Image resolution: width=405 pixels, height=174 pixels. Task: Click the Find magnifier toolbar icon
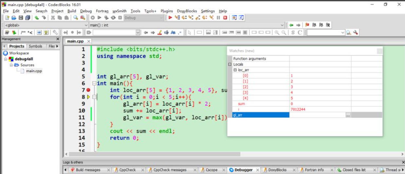pos(76,18)
